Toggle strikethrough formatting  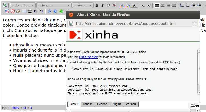tap(114, 5)
